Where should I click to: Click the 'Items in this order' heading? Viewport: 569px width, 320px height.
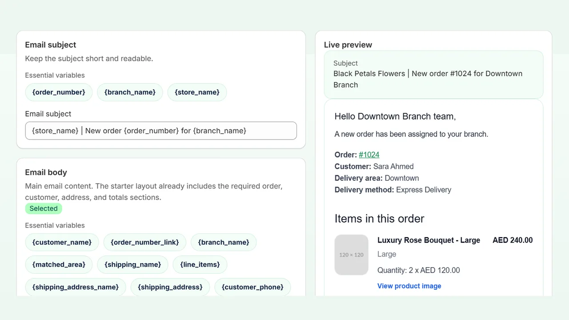tap(380, 219)
